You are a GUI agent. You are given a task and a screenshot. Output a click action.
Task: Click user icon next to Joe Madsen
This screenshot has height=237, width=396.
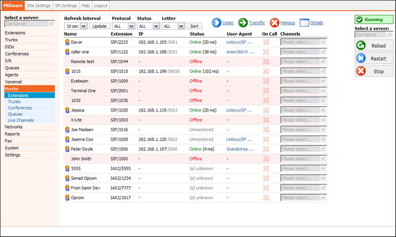(x=67, y=129)
